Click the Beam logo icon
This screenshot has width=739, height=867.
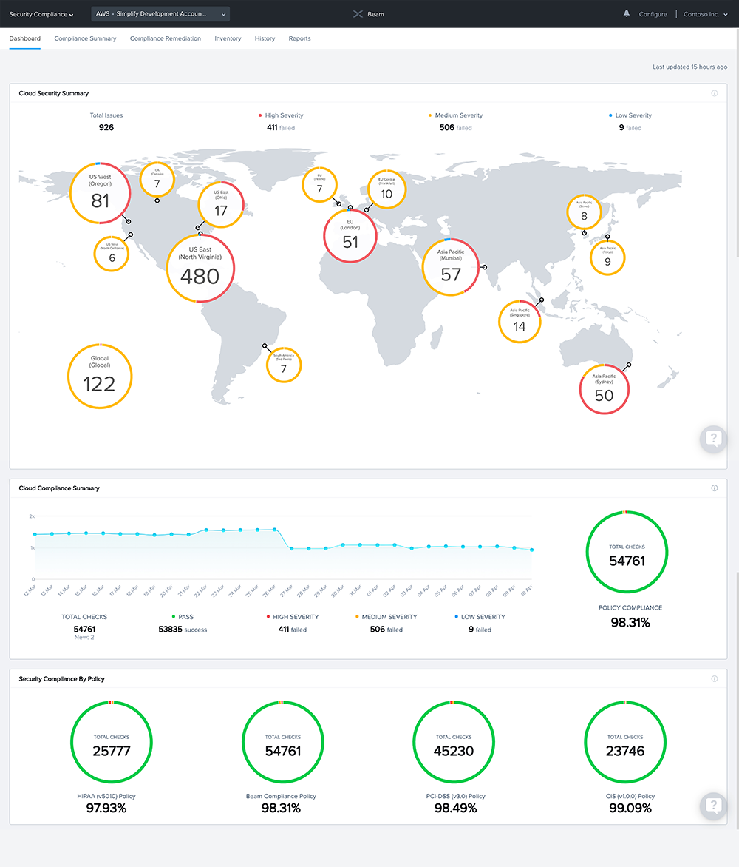tap(358, 14)
